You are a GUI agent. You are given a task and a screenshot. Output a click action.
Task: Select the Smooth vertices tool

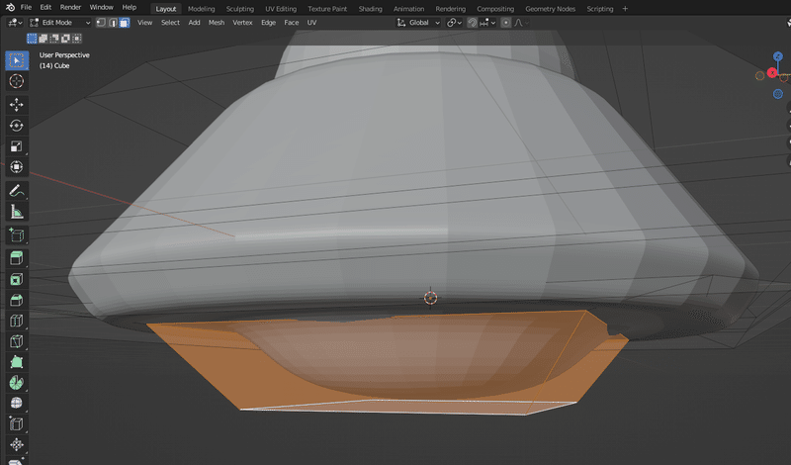click(x=17, y=403)
